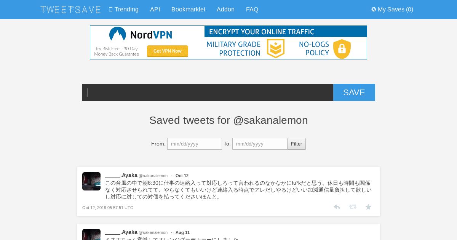Click the military grade badge icon in ad

pos(276,49)
